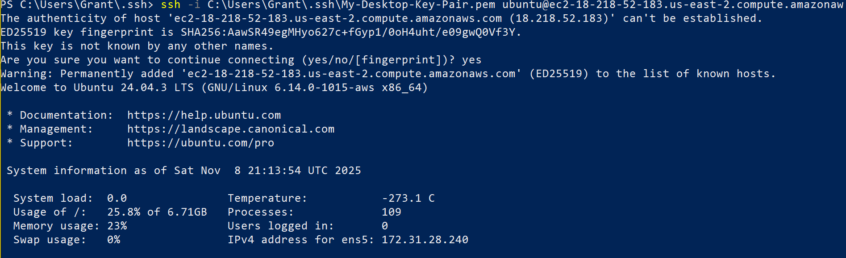Viewport: 846px width, 258px height.
Task: Open the help.ubuntu.com documentation link
Action: click(x=204, y=115)
